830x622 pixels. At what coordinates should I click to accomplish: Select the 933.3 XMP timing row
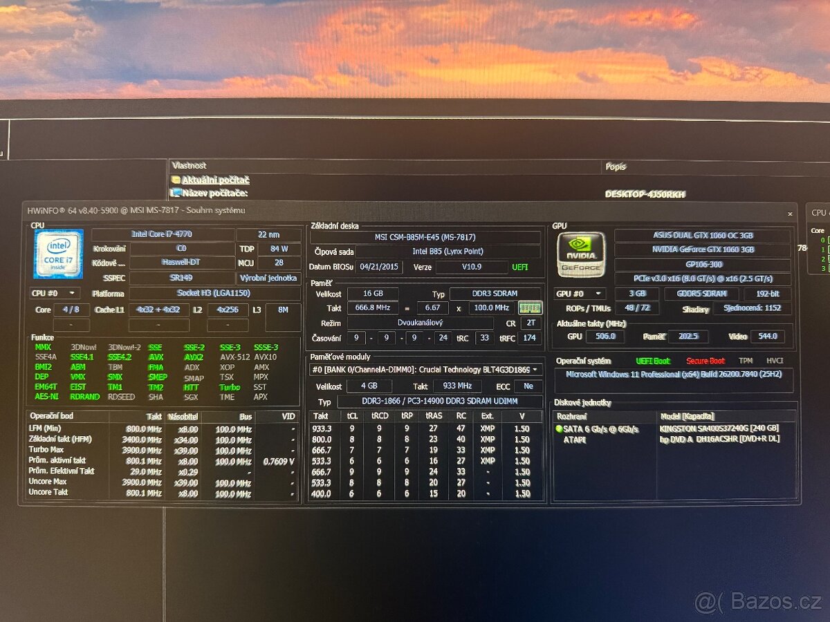coord(425,428)
